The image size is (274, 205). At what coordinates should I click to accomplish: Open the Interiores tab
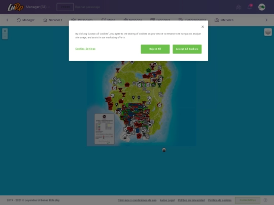(224, 20)
